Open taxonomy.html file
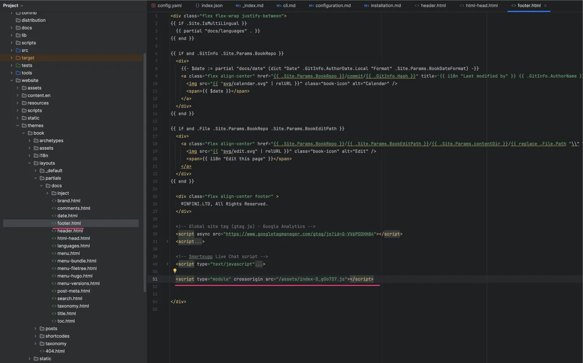The image size is (583, 363). point(73,306)
